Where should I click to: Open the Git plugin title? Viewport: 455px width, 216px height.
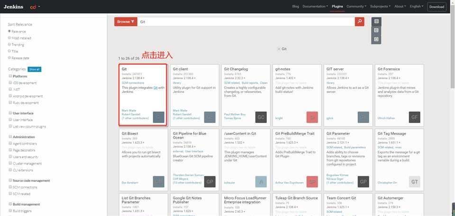coord(124,69)
